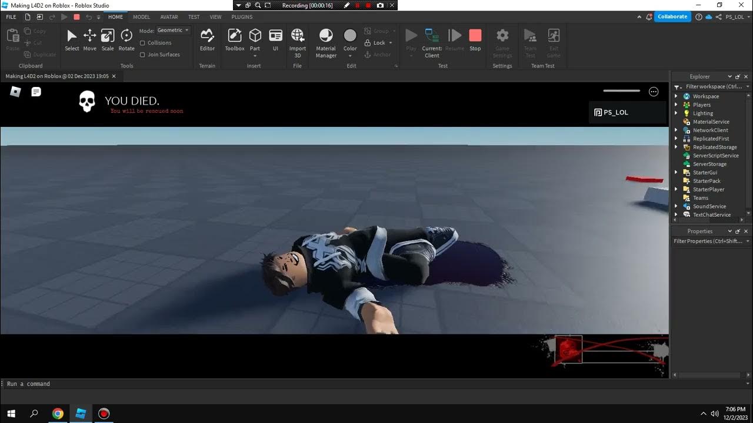Open the Terrain Editor
Image resolution: width=753 pixels, height=423 pixels.
[x=207, y=40]
